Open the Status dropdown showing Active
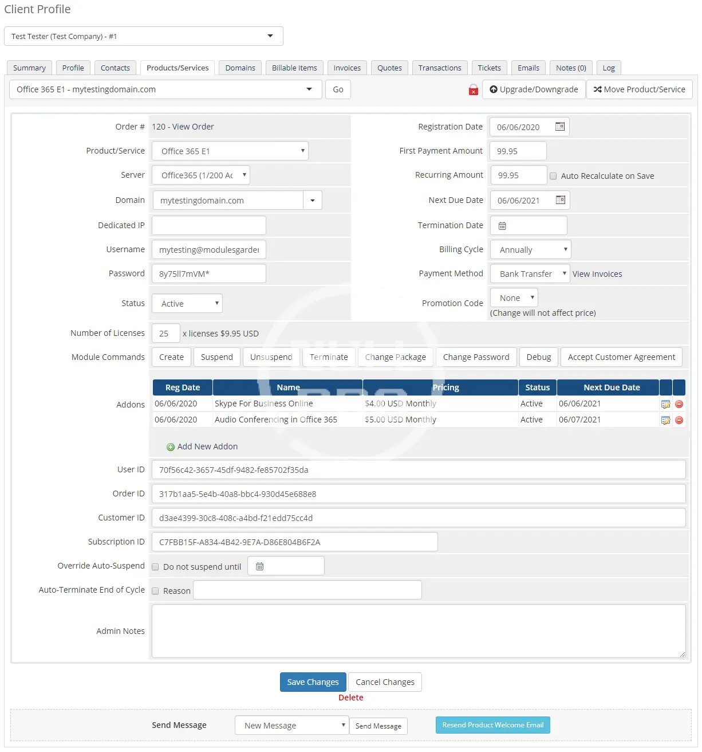 (187, 304)
